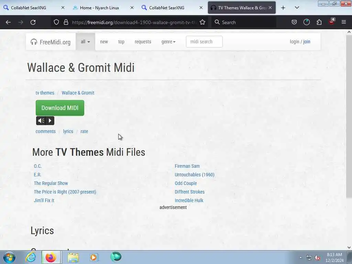
Task: Click the login link
Action: coord(295,42)
